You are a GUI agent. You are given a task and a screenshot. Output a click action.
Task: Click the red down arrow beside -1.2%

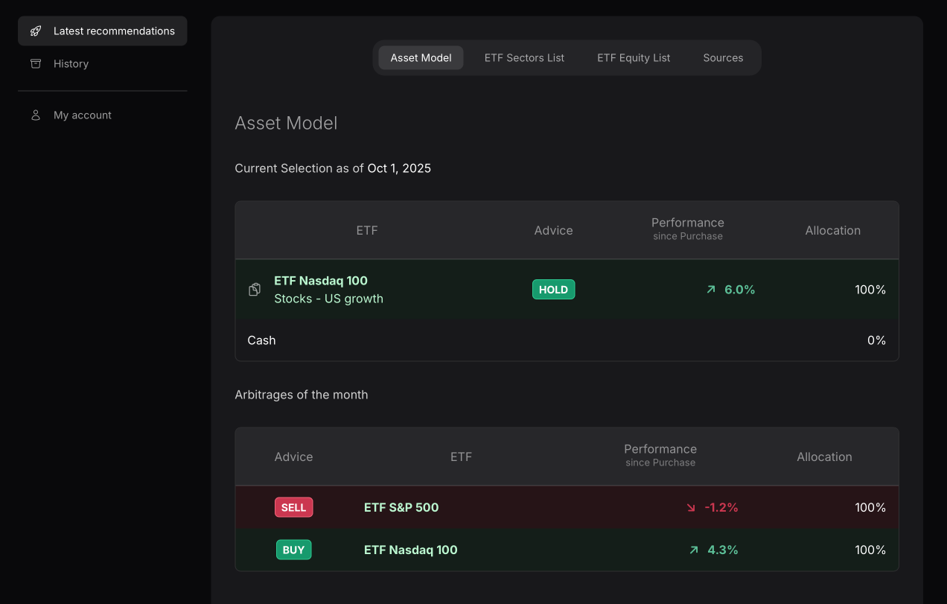point(691,508)
